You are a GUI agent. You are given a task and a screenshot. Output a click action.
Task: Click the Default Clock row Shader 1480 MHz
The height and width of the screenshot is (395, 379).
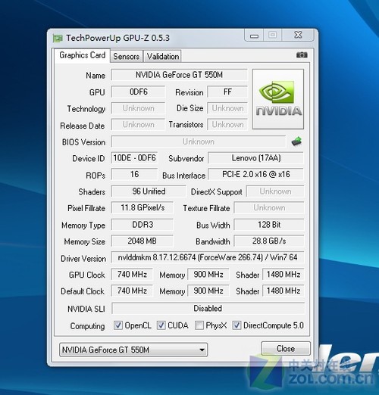click(x=283, y=291)
